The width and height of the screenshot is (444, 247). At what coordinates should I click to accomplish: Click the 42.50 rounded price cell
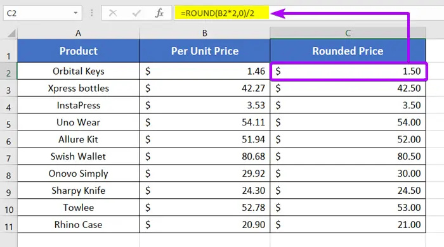click(x=348, y=88)
